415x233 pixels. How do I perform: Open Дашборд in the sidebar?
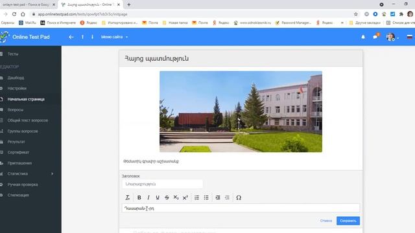point(16,78)
